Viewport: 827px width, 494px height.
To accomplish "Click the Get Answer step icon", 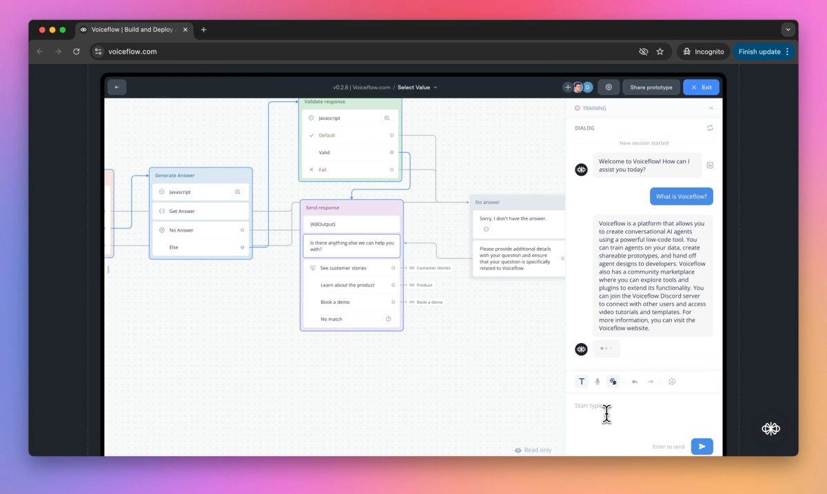I will 161,211.
